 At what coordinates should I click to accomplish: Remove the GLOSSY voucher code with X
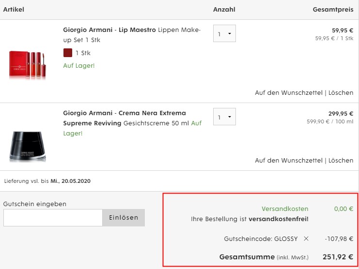tap(306, 239)
